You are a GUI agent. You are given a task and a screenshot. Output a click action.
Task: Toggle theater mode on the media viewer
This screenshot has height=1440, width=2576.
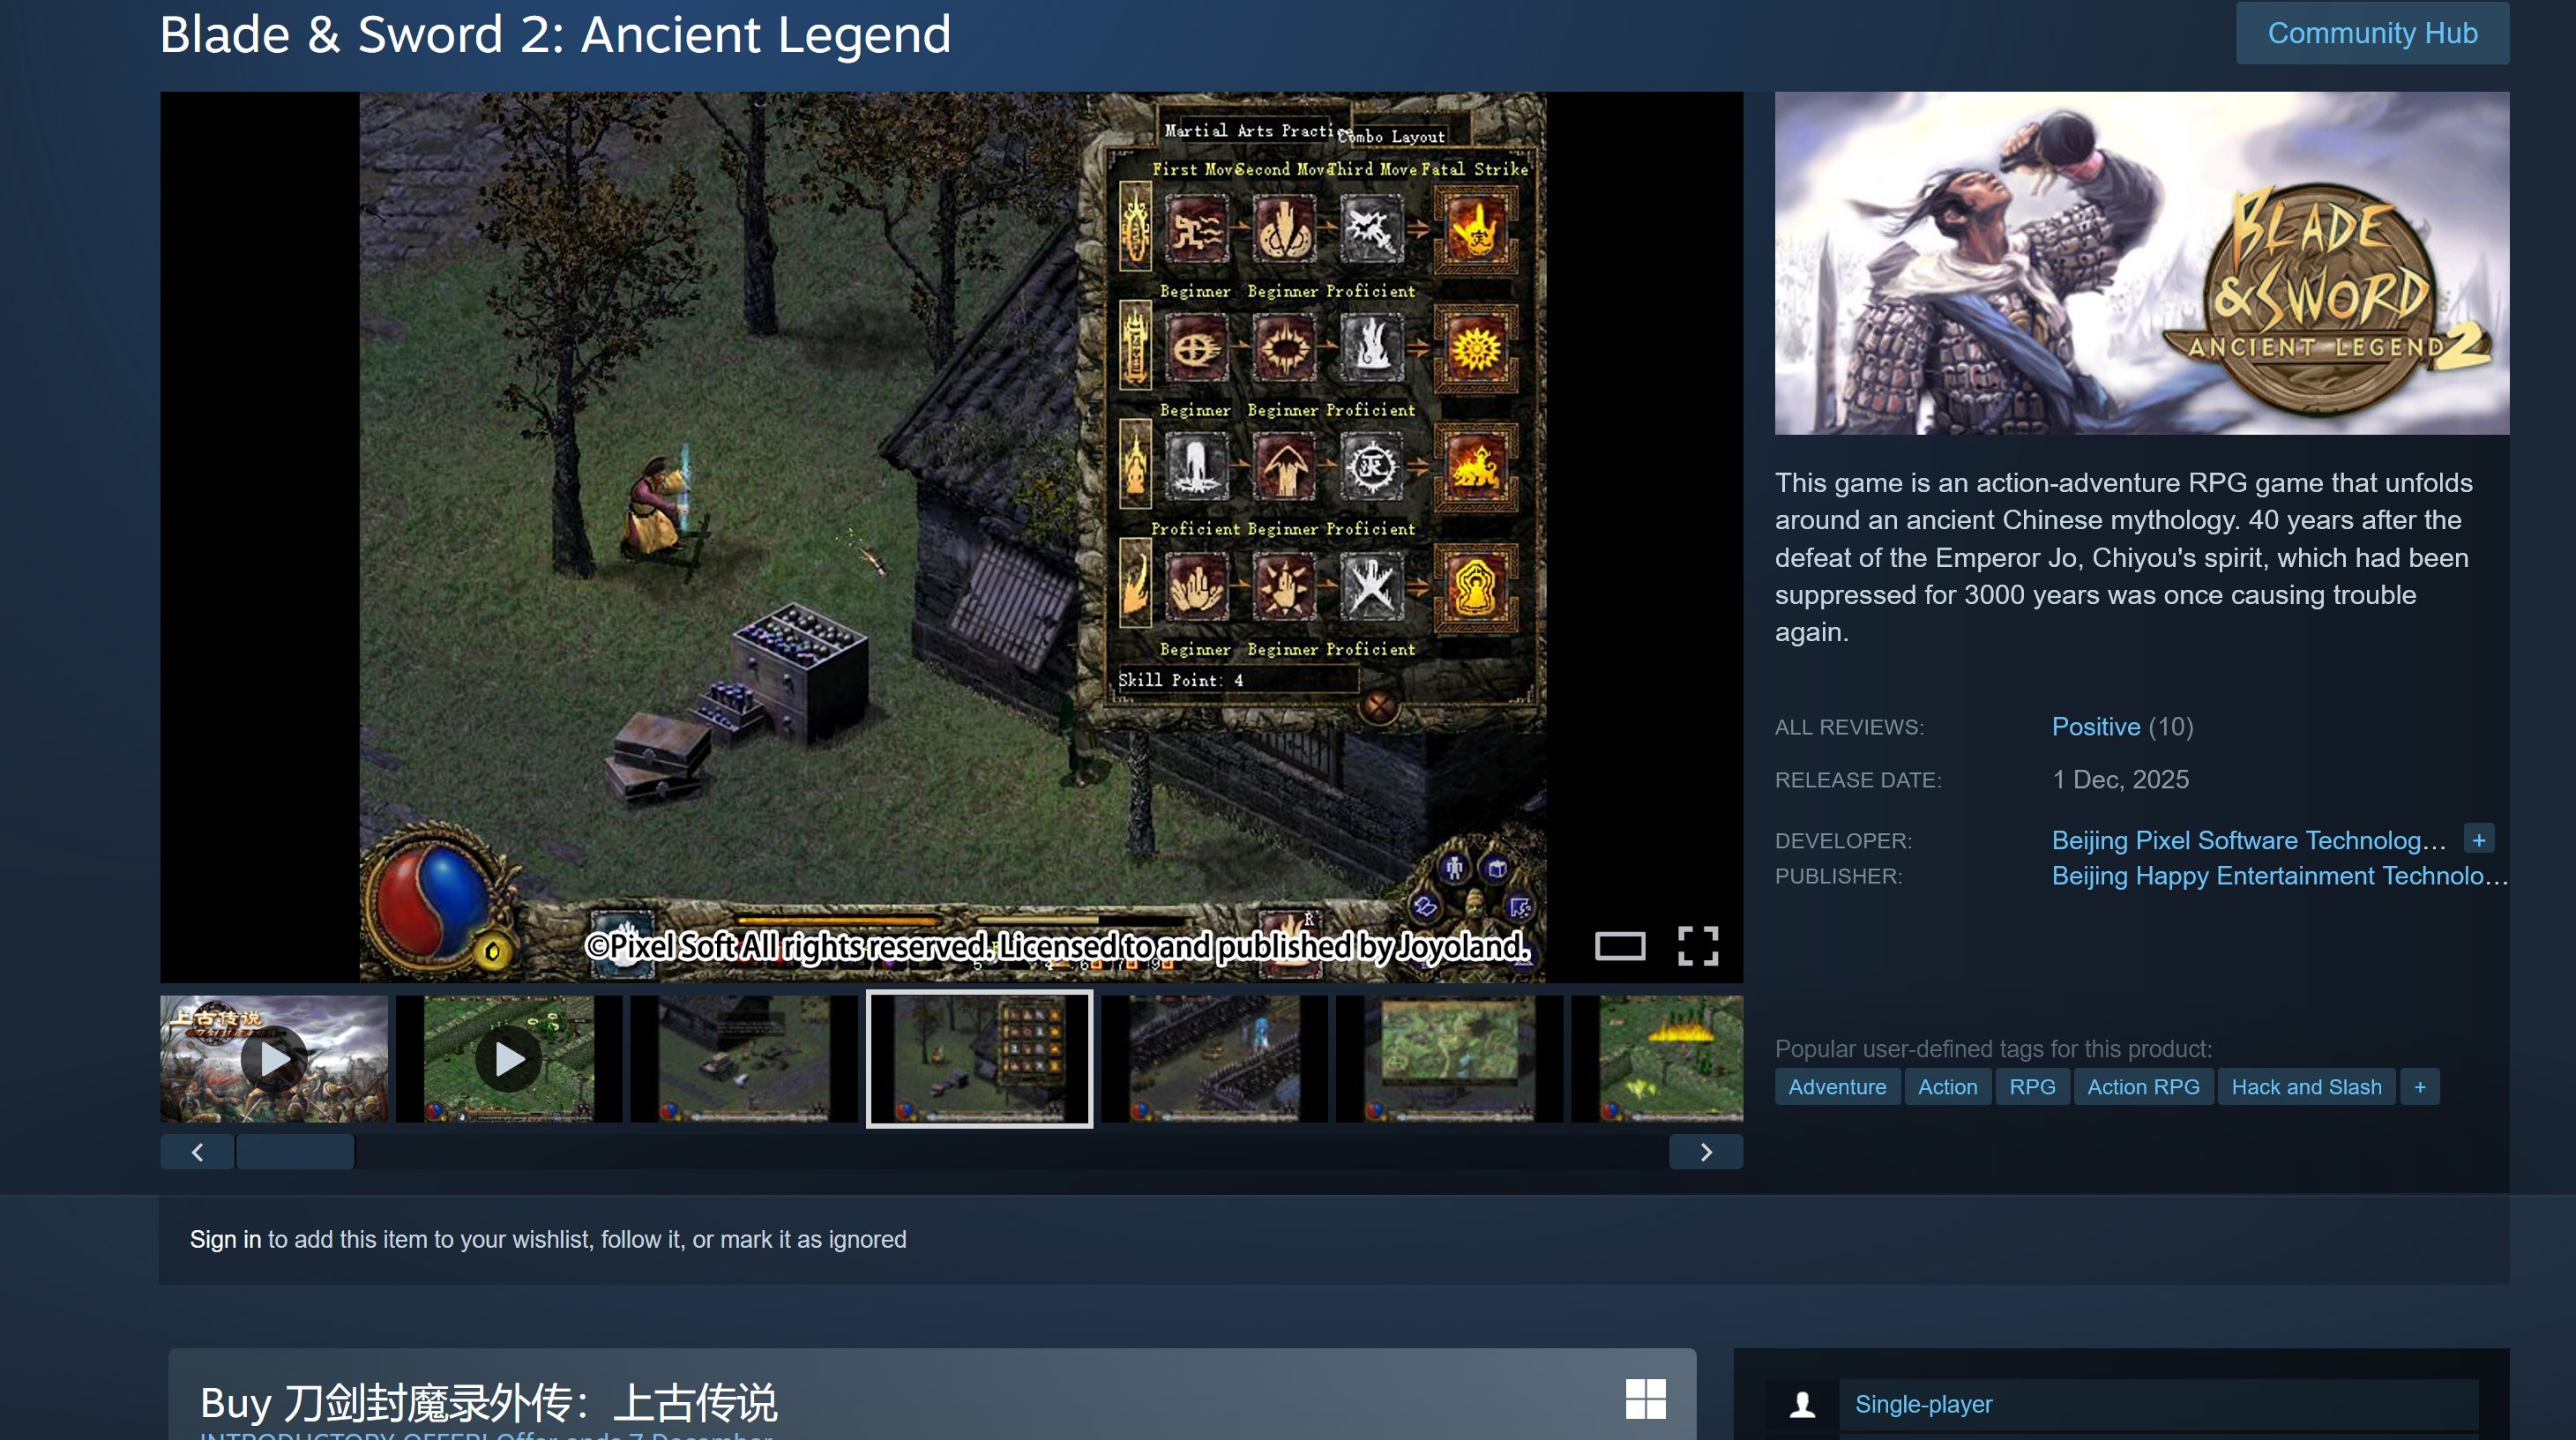click(x=1619, y=945)
